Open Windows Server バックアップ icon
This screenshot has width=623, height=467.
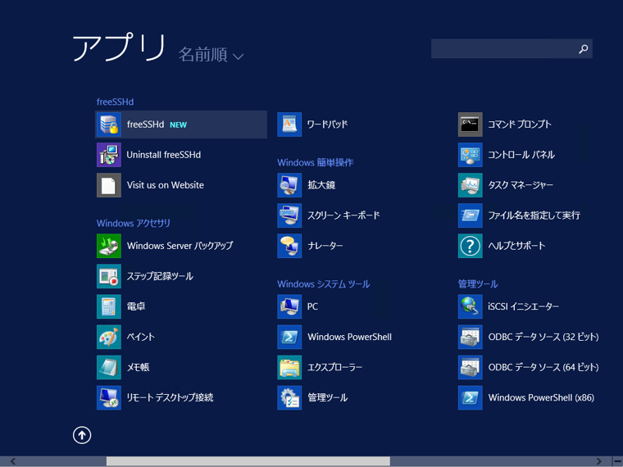click(108, 246)
